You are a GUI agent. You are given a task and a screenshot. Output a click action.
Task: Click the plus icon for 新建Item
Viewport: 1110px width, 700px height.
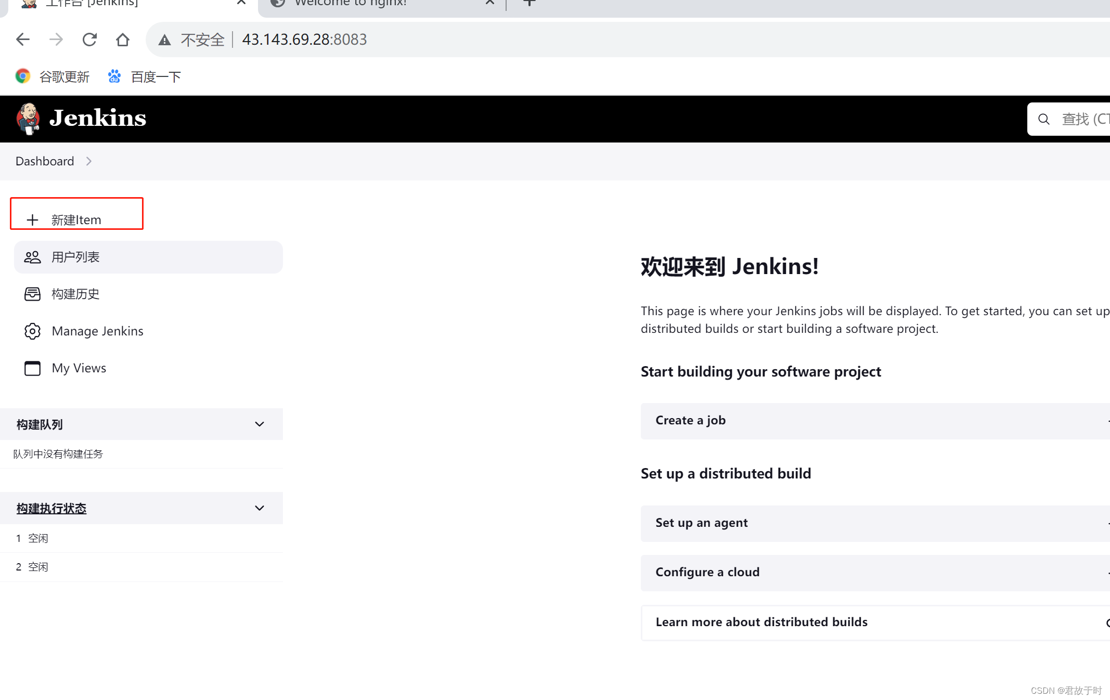click(x=32, y=220)
